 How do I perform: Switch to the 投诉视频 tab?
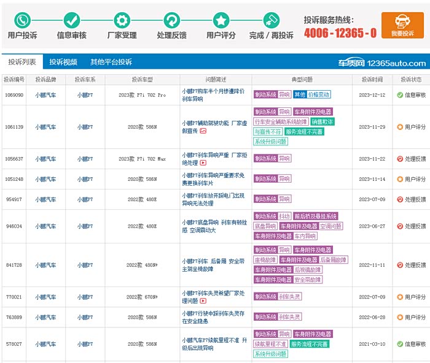tap(63, 62)
